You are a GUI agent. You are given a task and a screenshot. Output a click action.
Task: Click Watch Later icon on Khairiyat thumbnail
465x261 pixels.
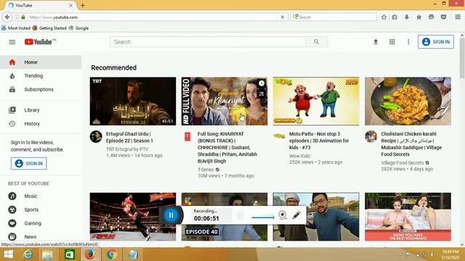pyautogui.click(x=262, y=83)
